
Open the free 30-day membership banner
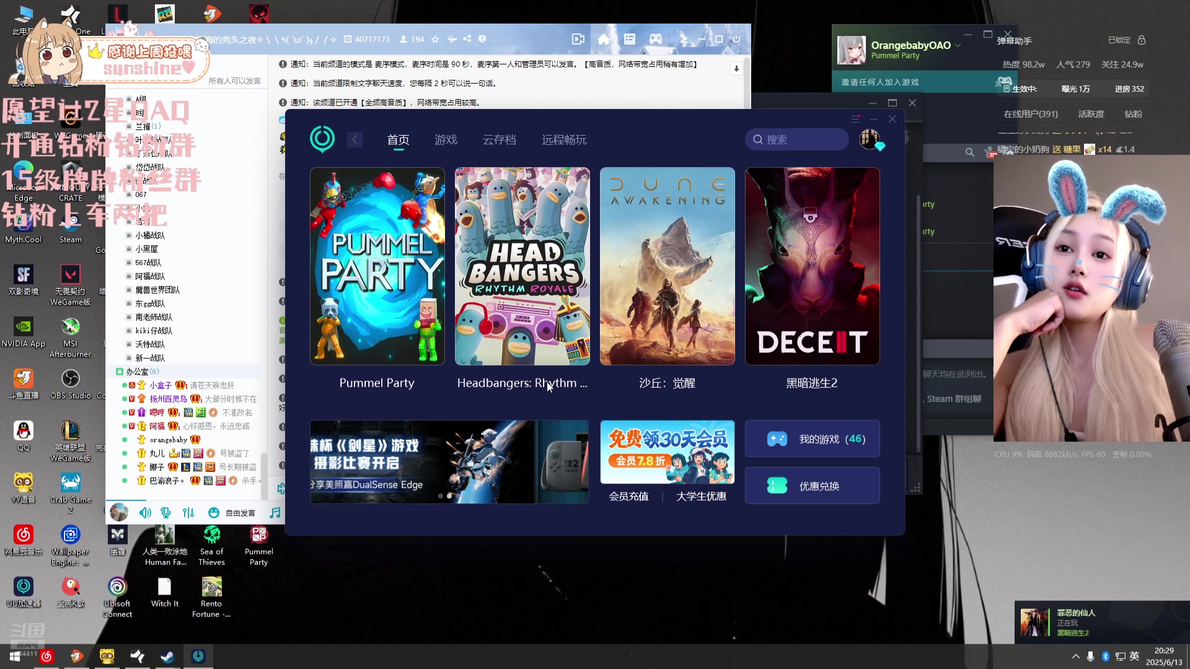click(667, 452)
